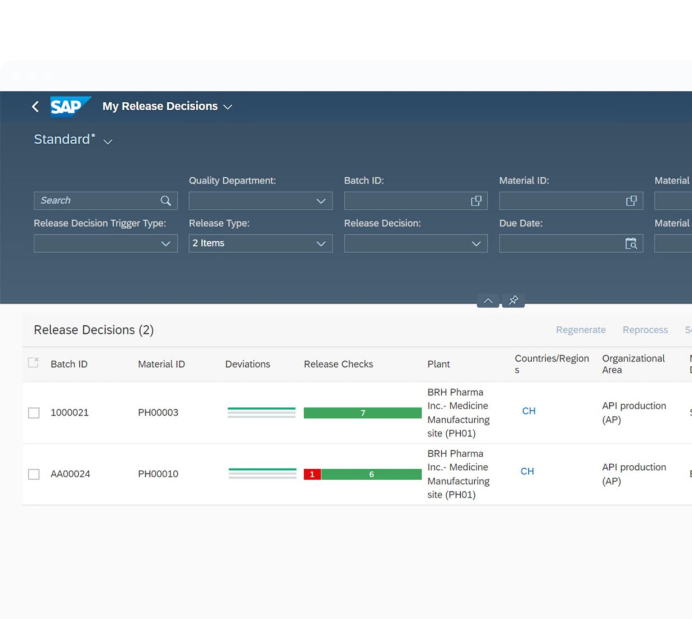692x619 pixels.
Task: Open the Due Date calendar picker
Action: click(x=631, y=244)
